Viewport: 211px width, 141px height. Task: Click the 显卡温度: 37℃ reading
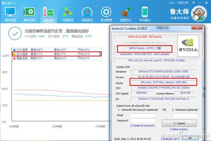coord(58,36)
